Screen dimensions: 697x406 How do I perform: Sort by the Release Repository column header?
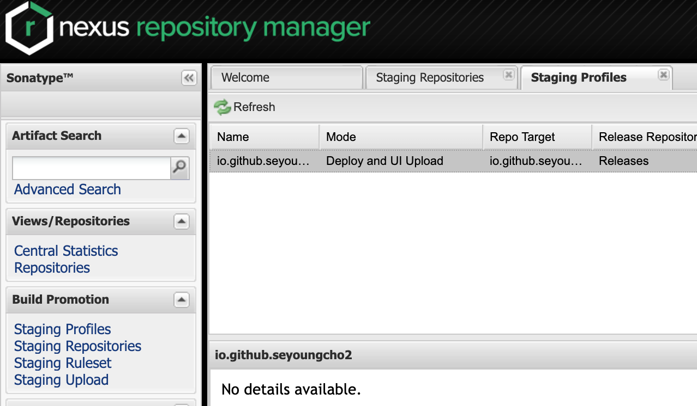tap(645, 137)
